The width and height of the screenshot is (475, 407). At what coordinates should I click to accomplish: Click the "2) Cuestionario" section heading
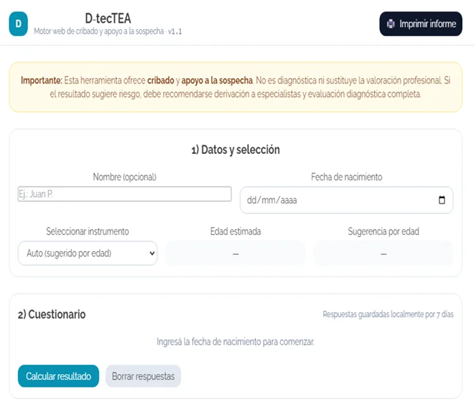52,315
